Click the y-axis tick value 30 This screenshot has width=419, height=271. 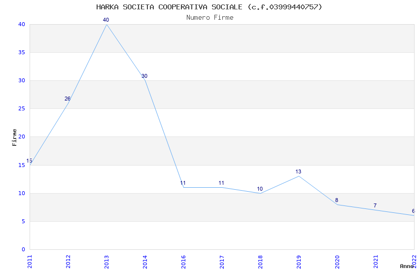[22, 81]
